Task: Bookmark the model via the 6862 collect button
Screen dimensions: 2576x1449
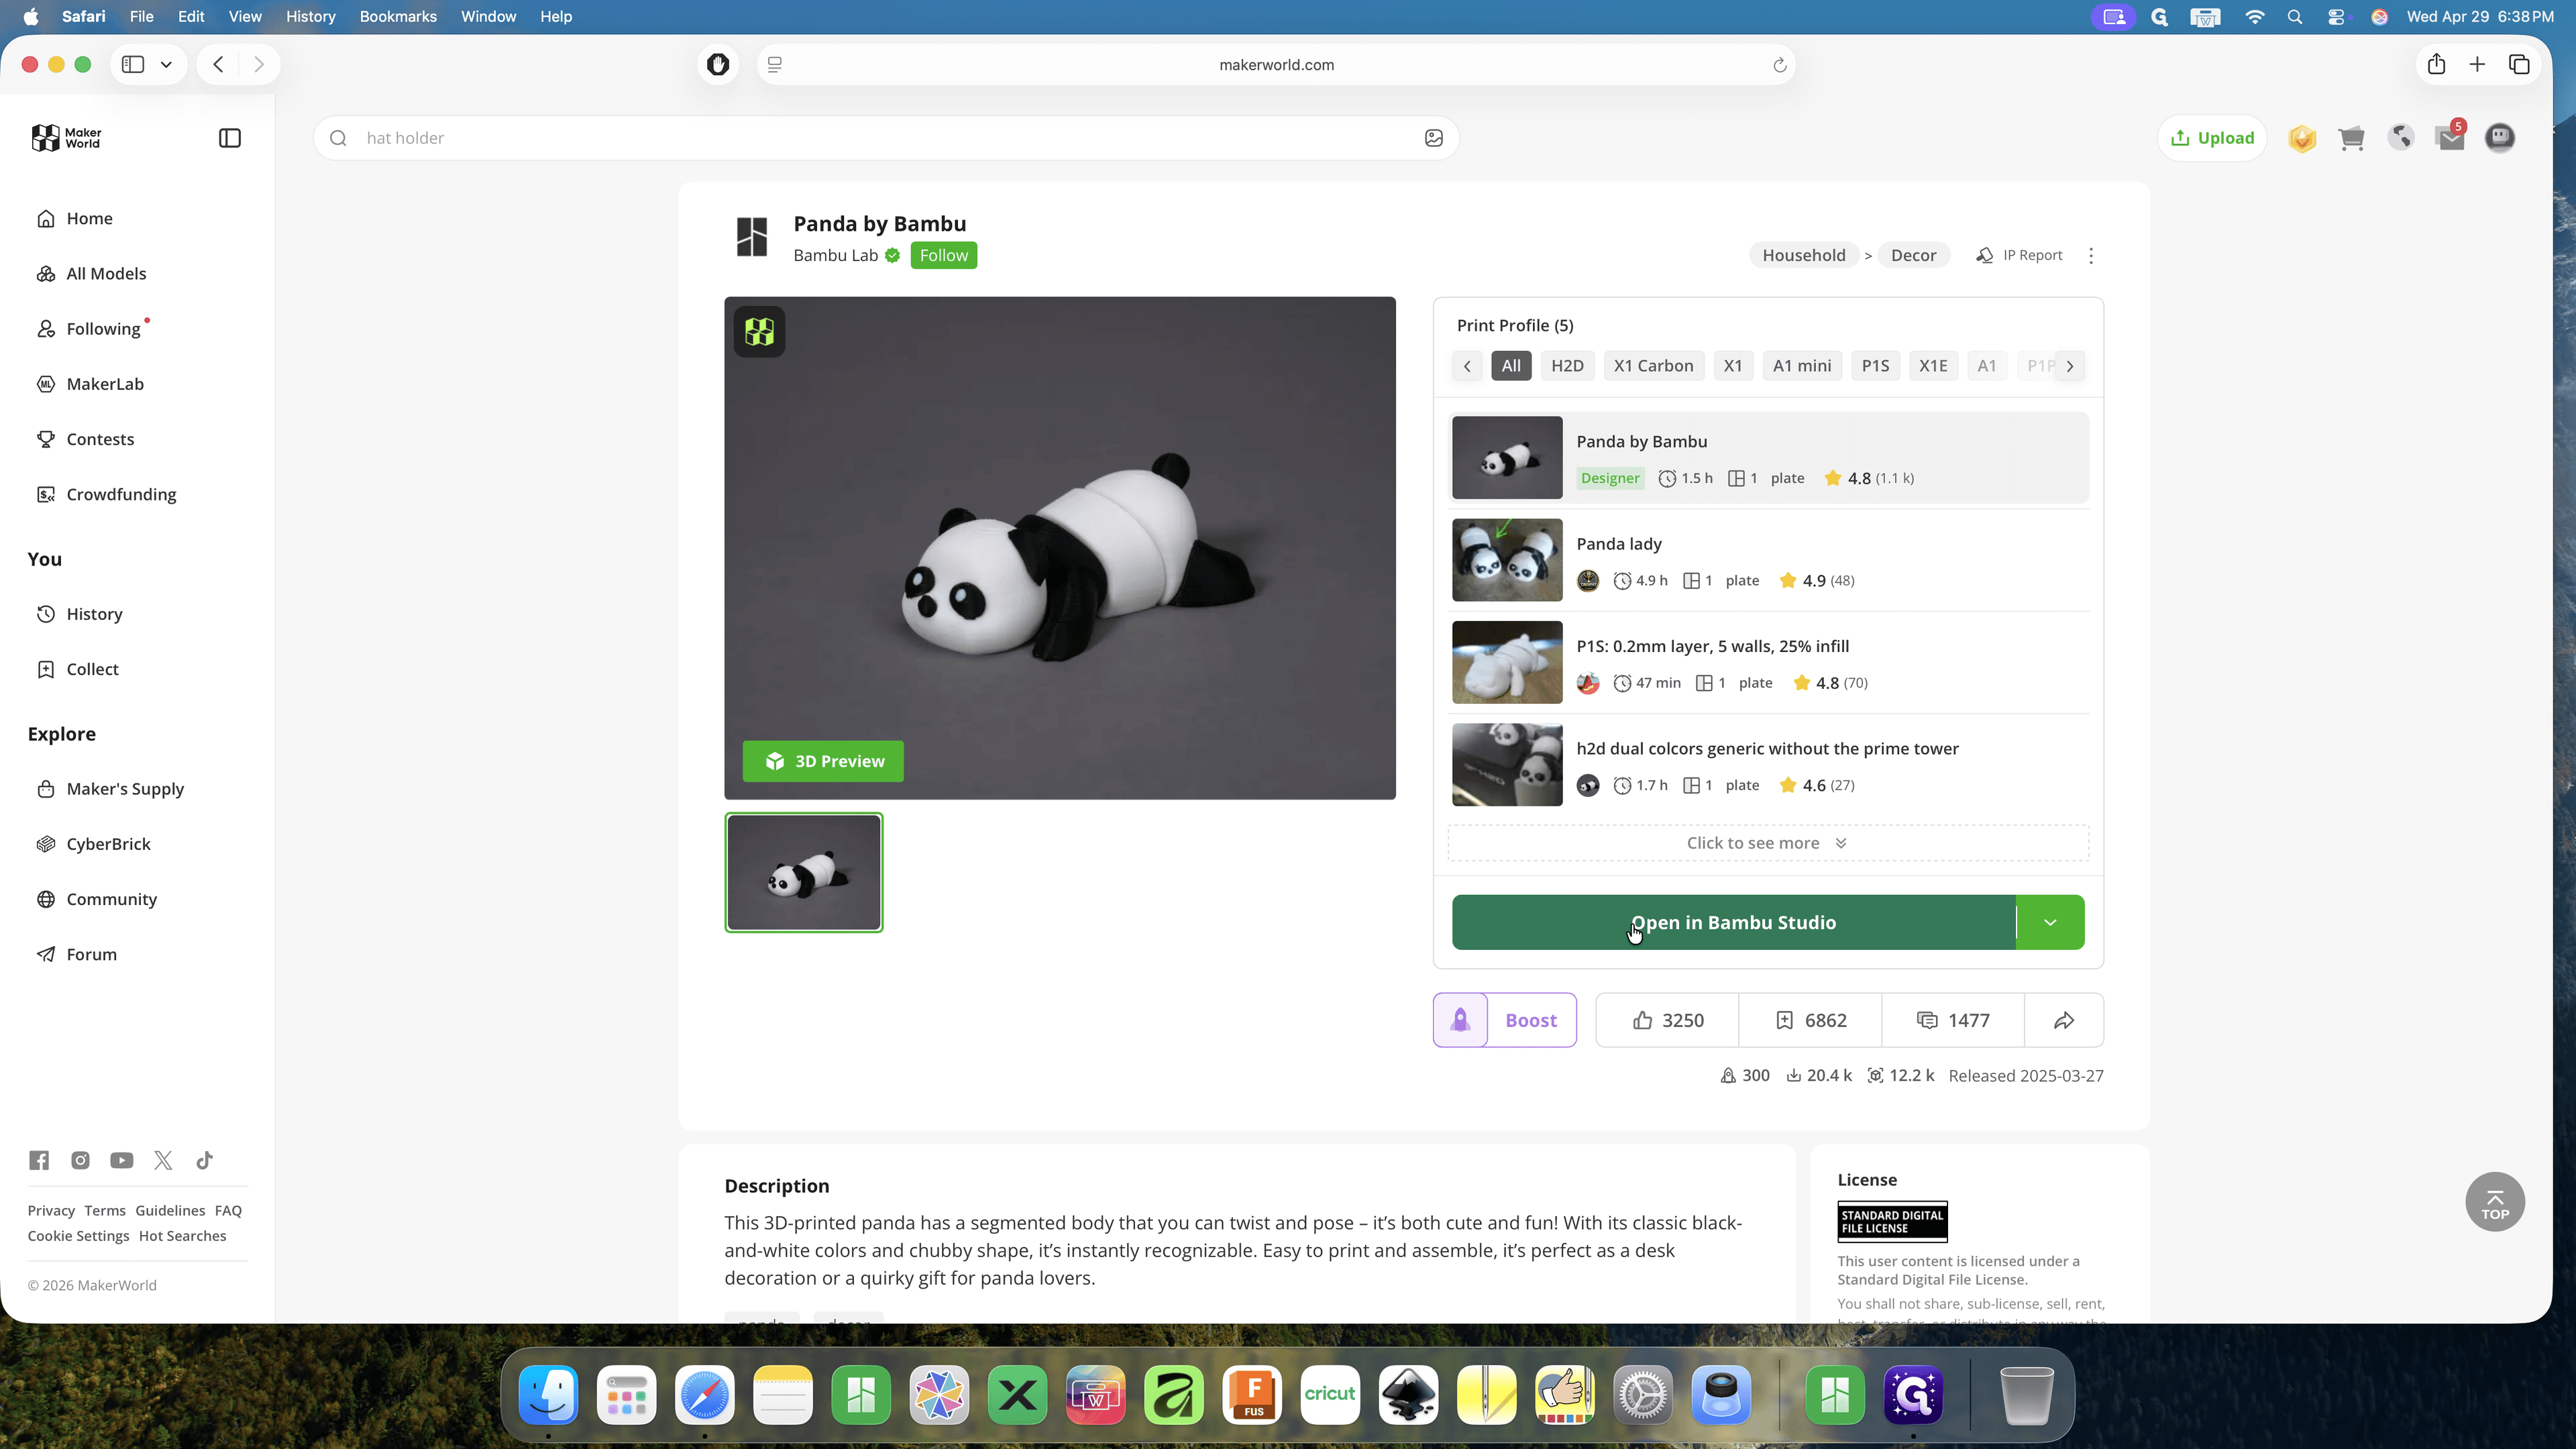Action: click(1810, 1020)
